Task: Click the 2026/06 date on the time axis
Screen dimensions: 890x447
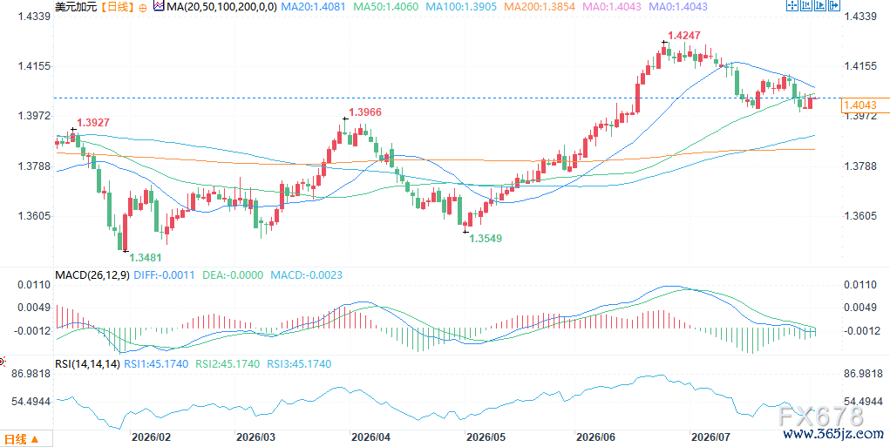Action: [594, 438]
